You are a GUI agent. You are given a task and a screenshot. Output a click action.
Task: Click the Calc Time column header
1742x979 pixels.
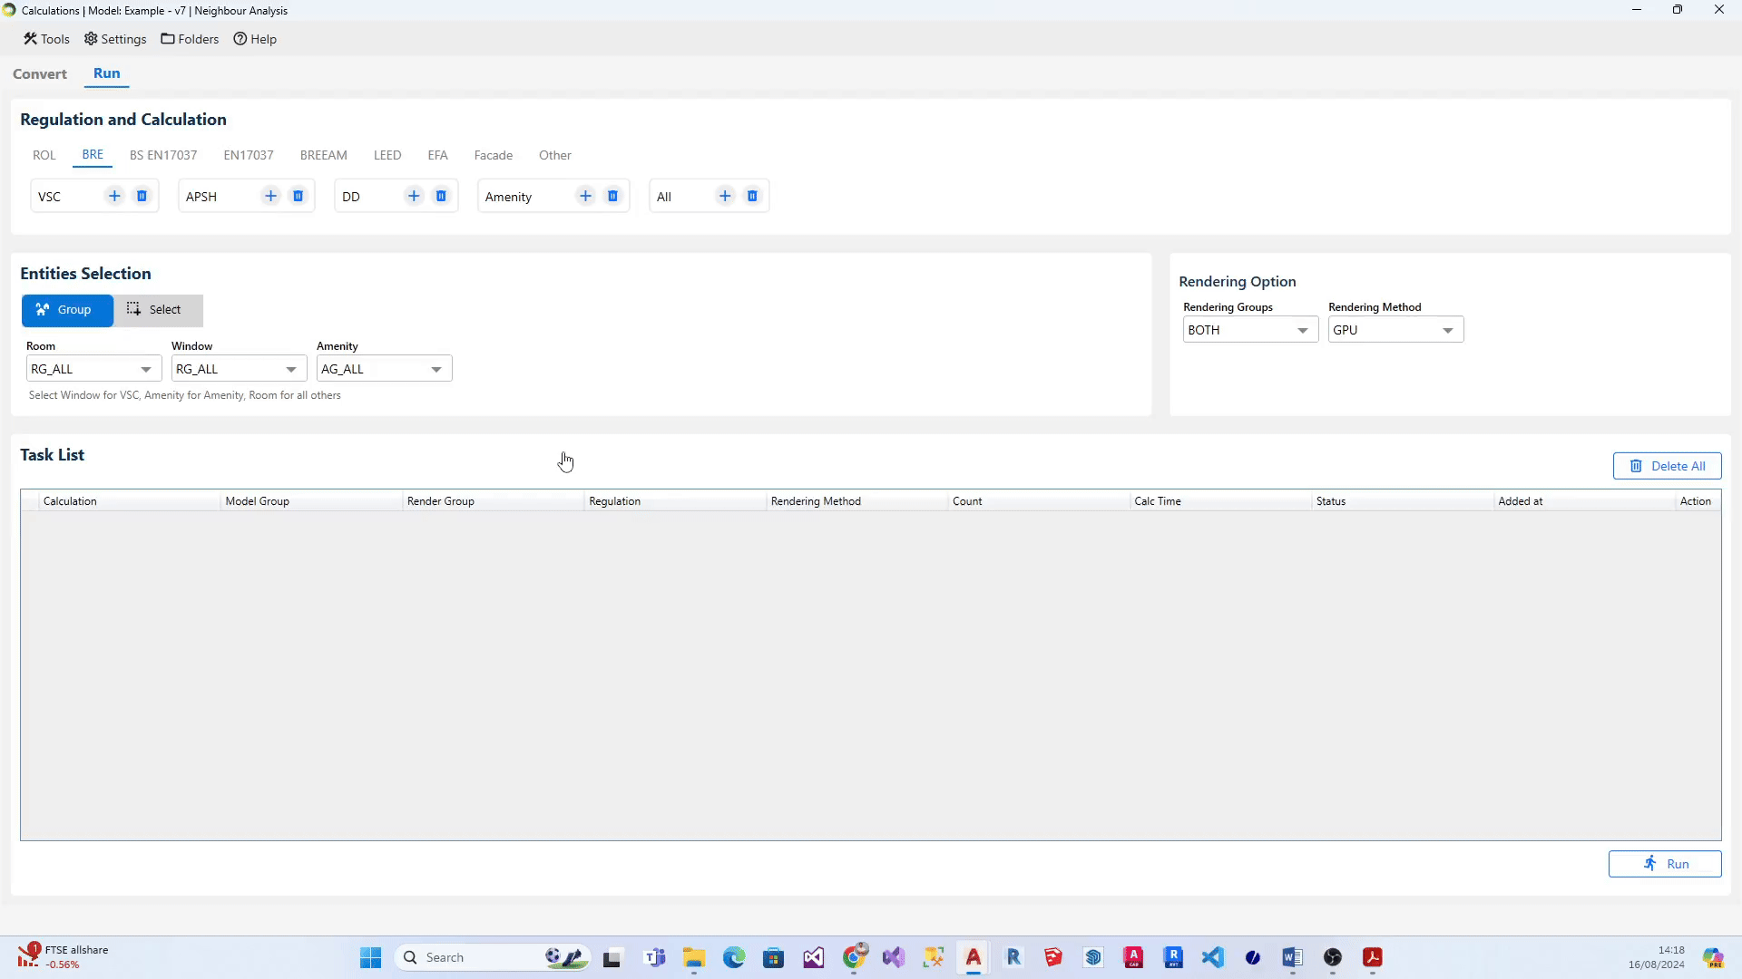1158,501
